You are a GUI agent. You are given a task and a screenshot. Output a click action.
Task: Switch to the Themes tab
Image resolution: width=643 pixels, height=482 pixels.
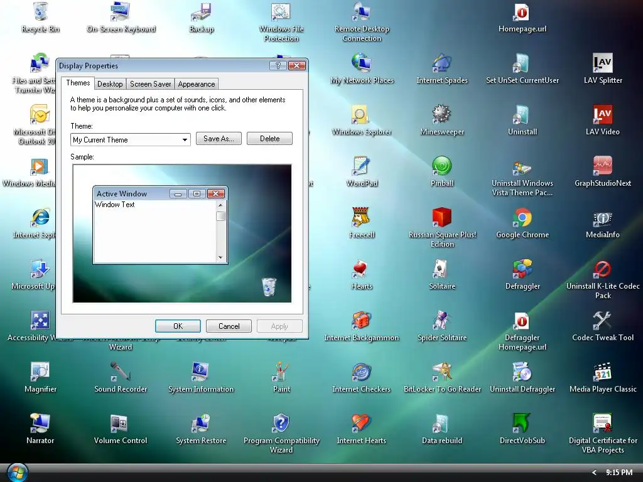click(78, 83)
